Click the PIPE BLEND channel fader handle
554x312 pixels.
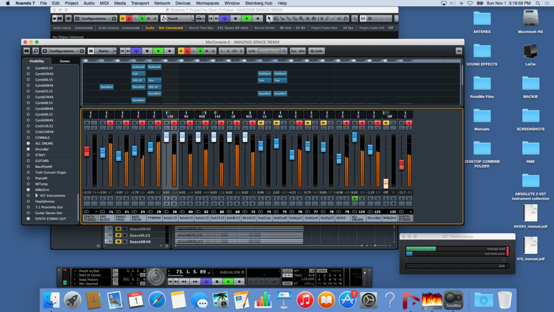[x=103, y=153]
